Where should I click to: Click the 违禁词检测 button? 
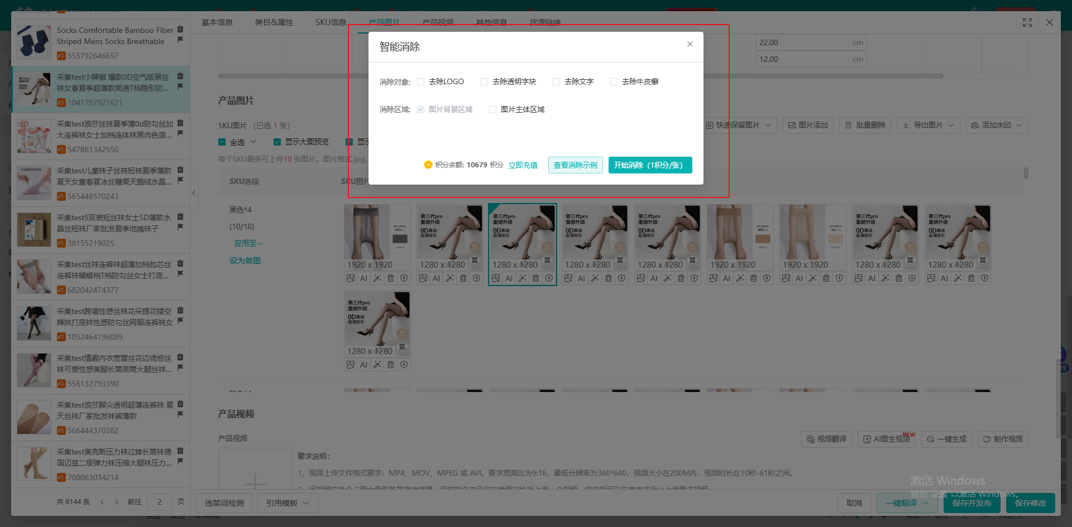[224, 503]
